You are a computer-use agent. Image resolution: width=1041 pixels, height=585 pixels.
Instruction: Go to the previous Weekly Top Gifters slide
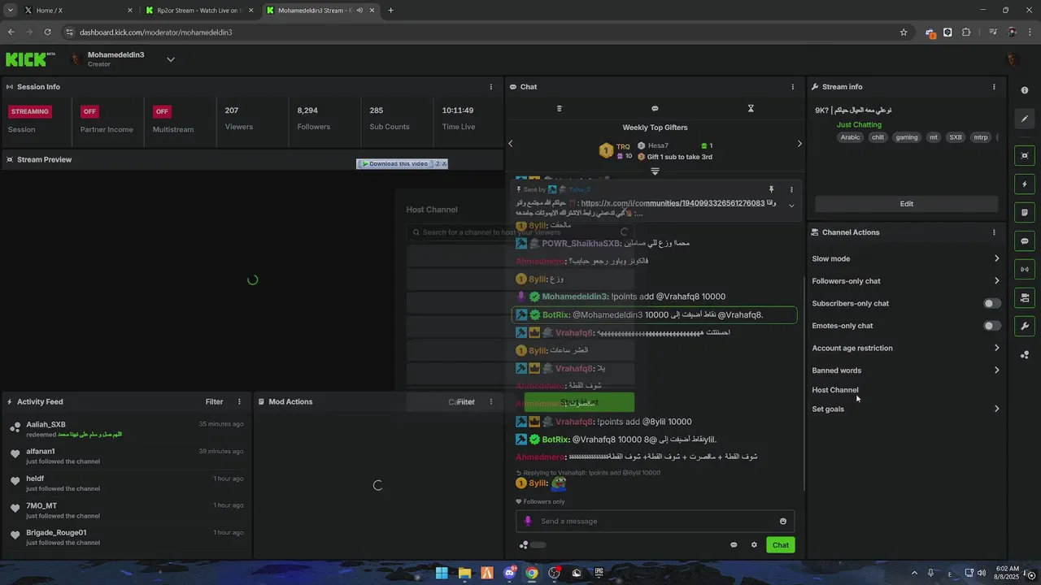pyautogui.click(x=511, y=144)
